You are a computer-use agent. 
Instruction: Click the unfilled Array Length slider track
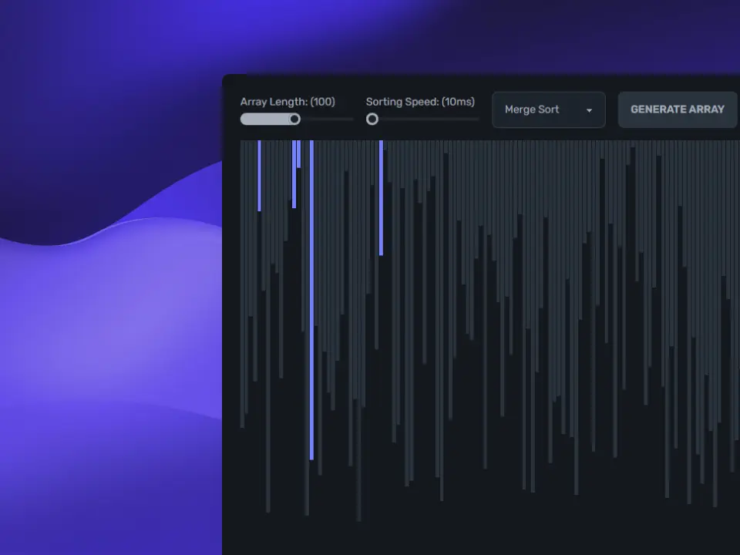(327, 119)
